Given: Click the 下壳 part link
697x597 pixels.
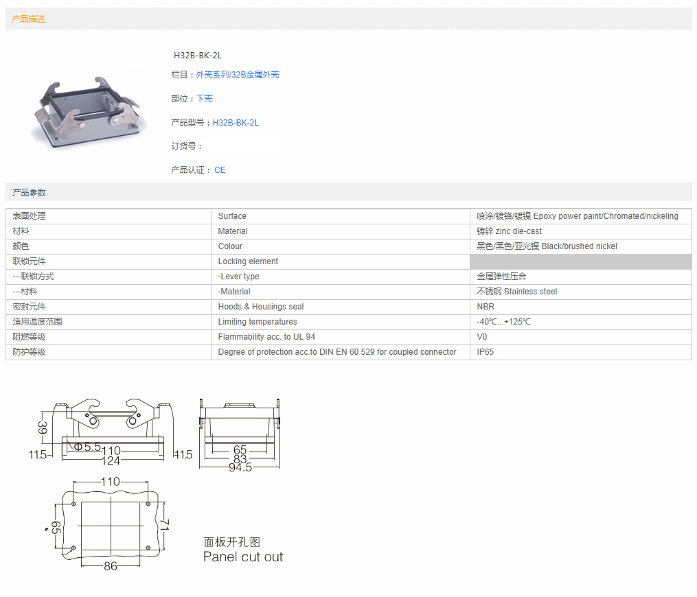Looking at the screenshot, I should click(204, 99).
